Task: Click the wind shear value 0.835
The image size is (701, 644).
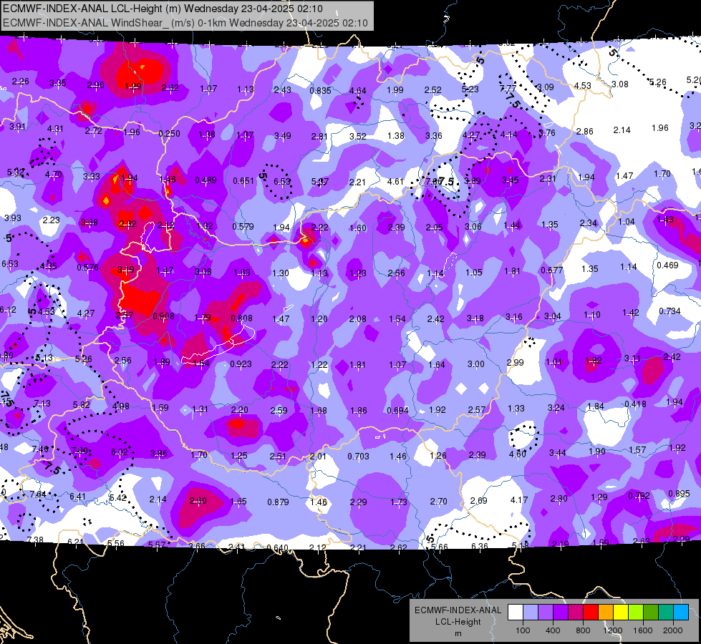Action: [320, 91]
